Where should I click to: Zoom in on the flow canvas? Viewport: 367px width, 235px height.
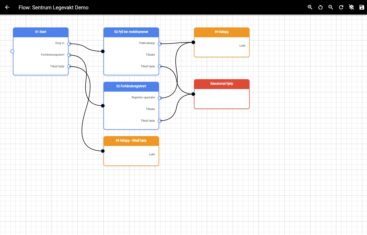click(x=310, y=7)
